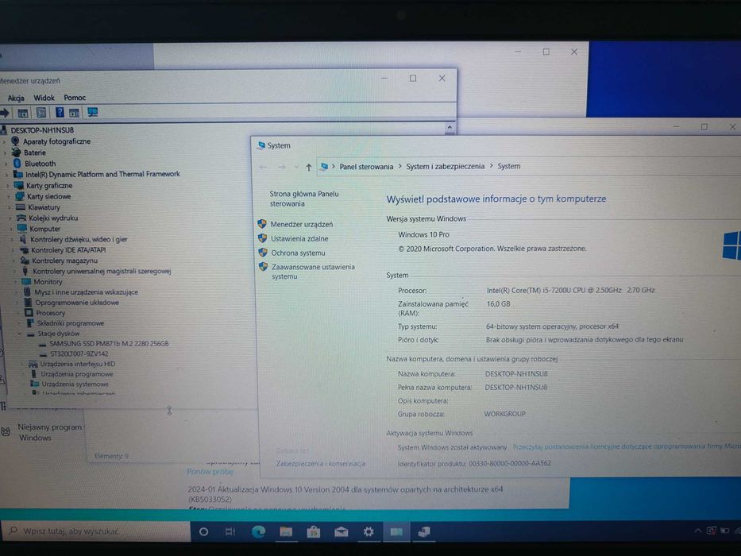This screenshot has width=741, height=556.
Task: Click the Stacje dysków drive icon
Action: coord(31,334)
